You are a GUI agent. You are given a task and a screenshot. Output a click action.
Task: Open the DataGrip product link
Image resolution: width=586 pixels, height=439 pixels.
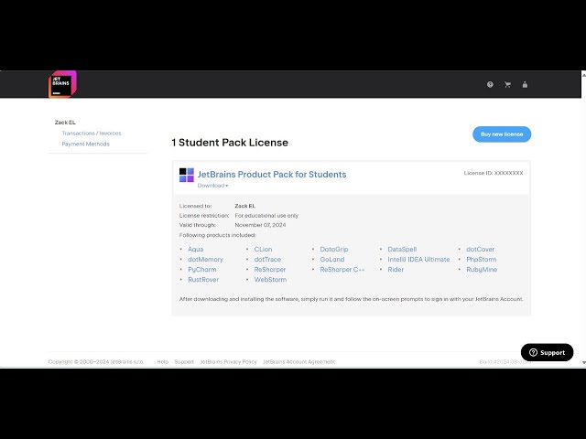[333, 250]
